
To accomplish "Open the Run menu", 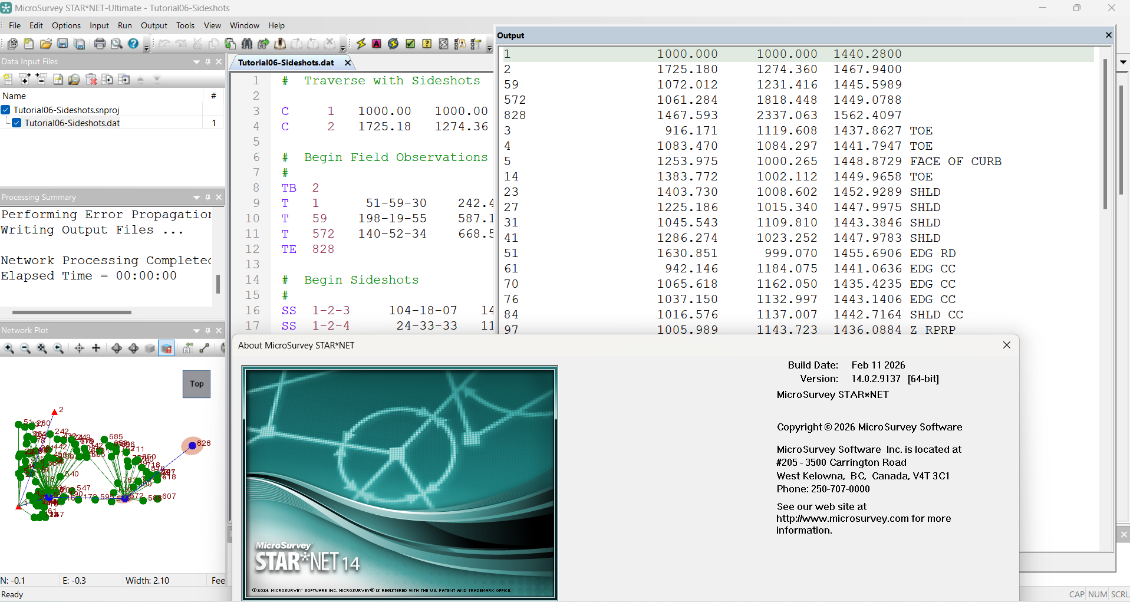I will click(x=124, y=25).
